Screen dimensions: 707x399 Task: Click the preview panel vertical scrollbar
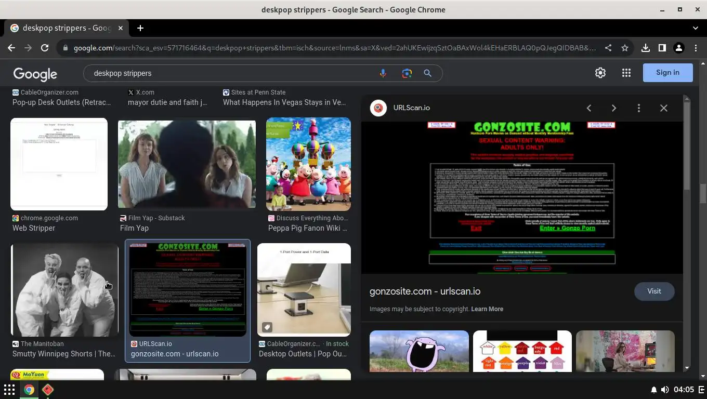687,145
